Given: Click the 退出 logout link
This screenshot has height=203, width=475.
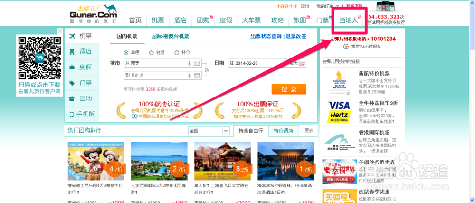Looking at the screenshot, I should [305, 6].
